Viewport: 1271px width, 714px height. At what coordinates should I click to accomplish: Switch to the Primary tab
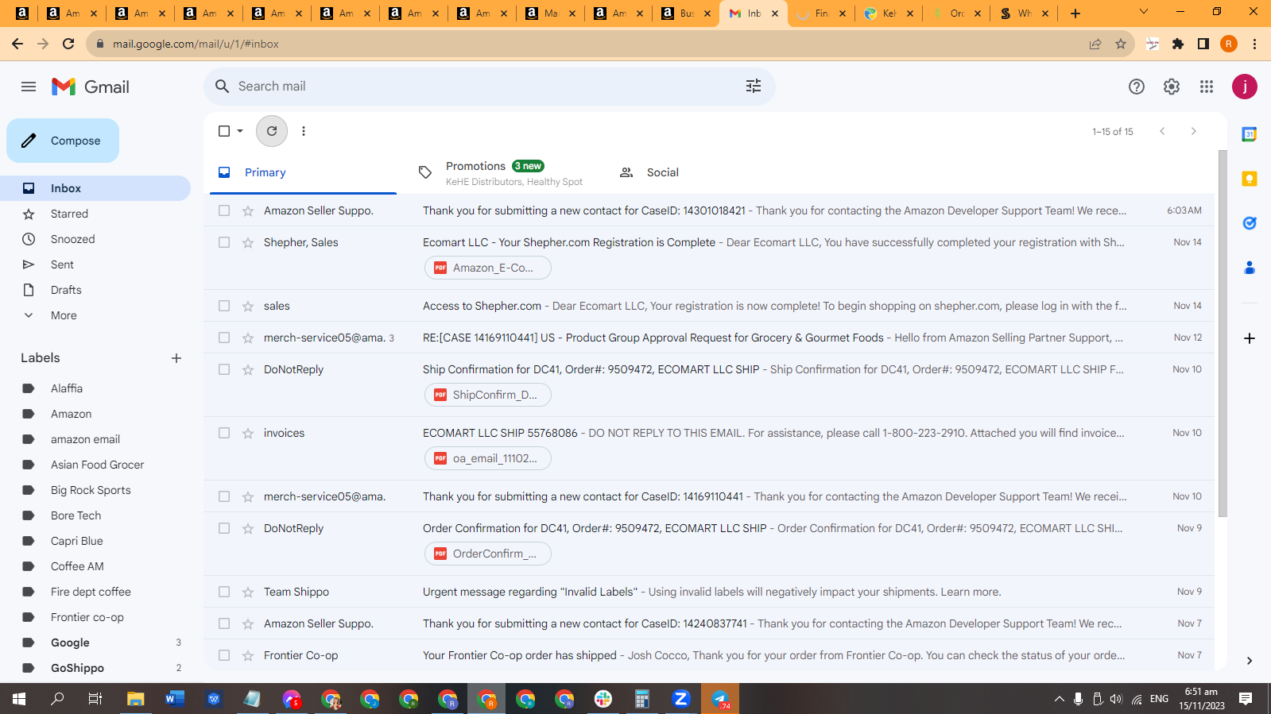coord(303,172)
